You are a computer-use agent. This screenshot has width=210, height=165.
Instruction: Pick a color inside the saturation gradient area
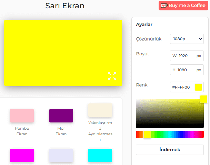pos(170,113)
